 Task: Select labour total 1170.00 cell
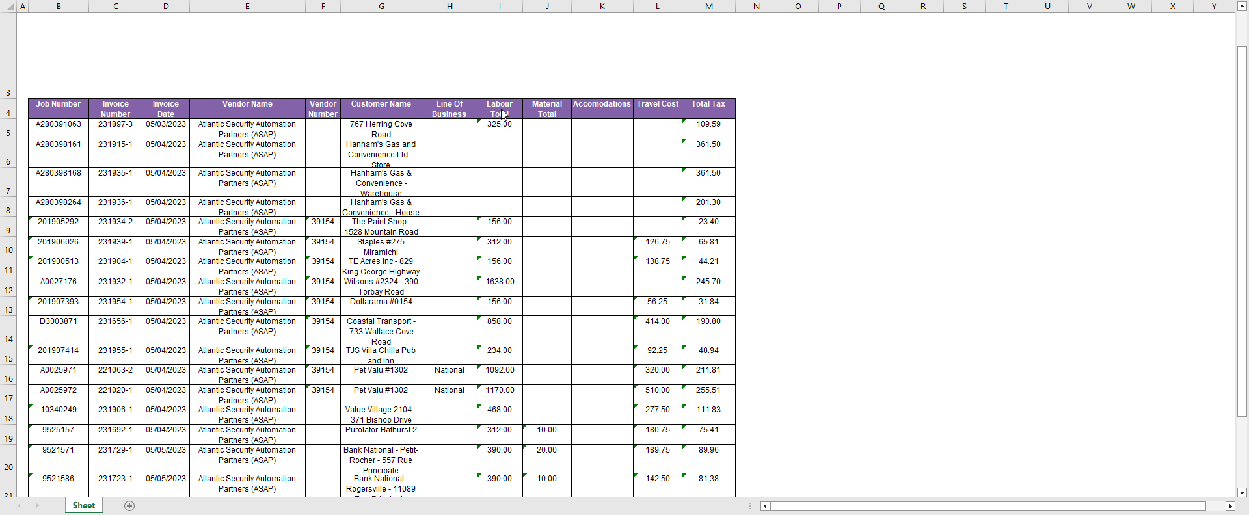click(x=500, y=395)
